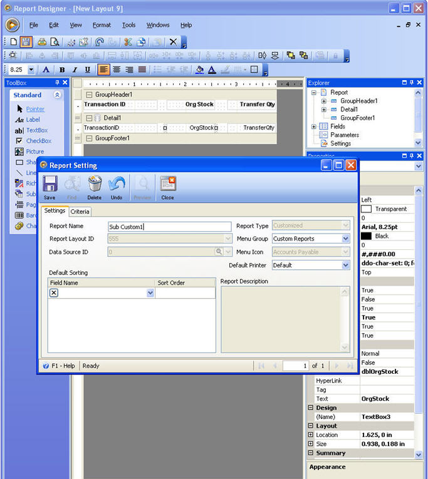
Task: Open the Menu Group dropdown
Action: pos(345,239)
